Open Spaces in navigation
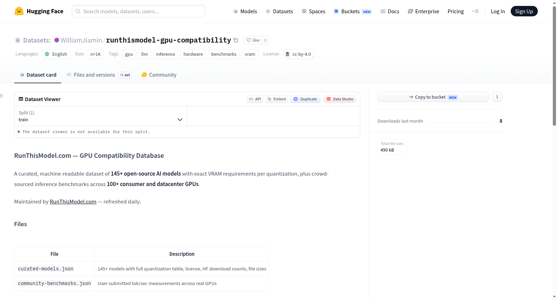 (x=313, y=11)
